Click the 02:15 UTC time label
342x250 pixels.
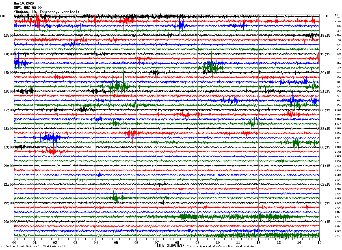(x=325, y=185)
